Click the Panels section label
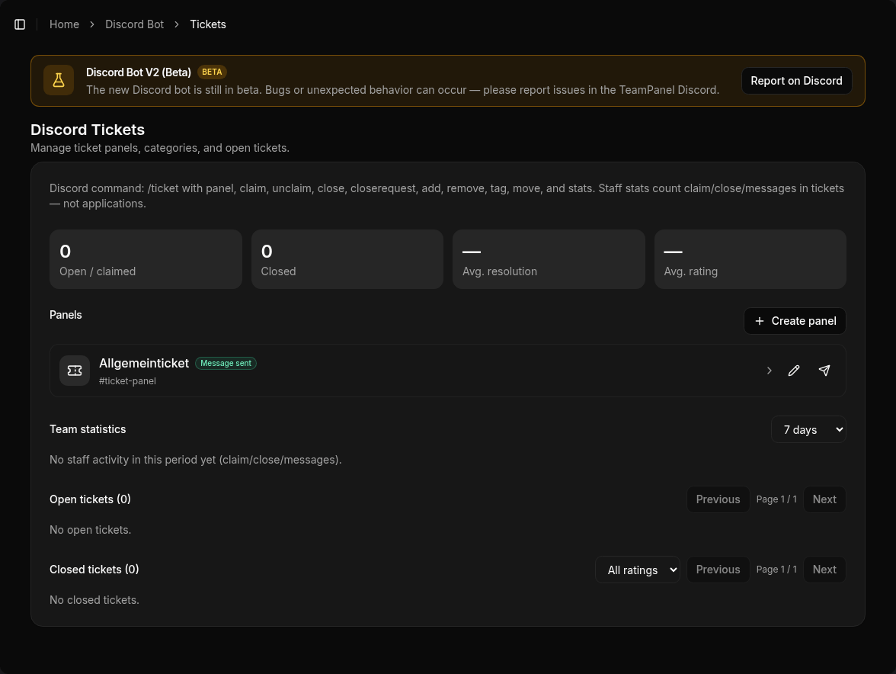The height and width of the screenshot is (674, 896). (x=66, y=315)
